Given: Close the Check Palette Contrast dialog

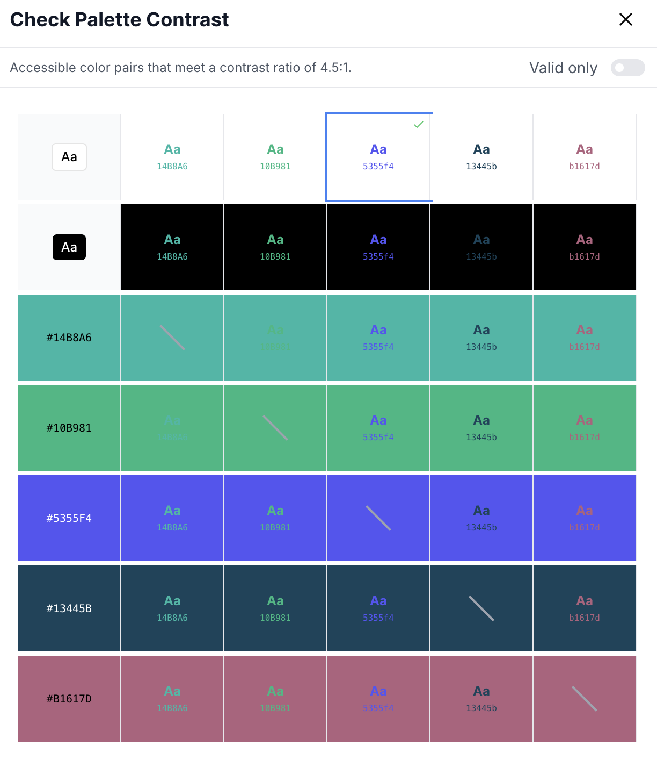Looking at the screenshot, I should [x=625, y=19].
